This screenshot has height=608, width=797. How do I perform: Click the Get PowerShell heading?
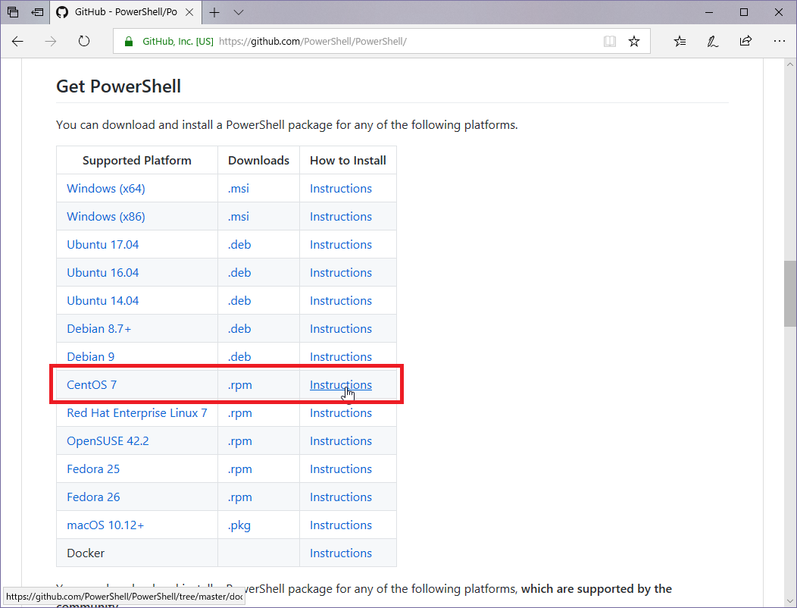click(x=118, y=86)
